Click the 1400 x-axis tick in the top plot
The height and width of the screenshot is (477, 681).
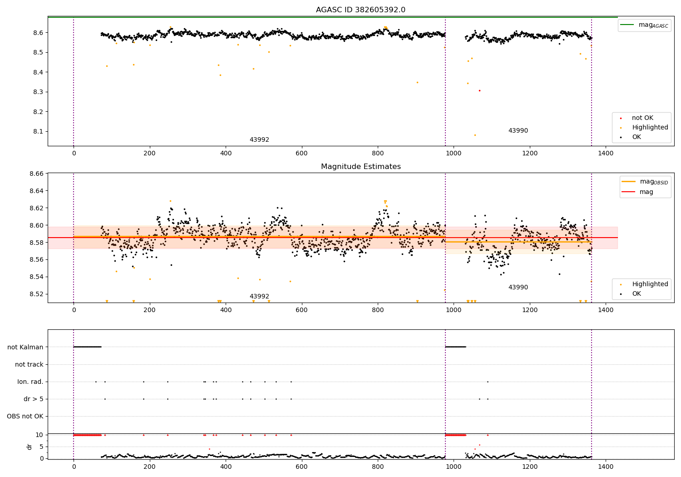[x=606, y=154]
